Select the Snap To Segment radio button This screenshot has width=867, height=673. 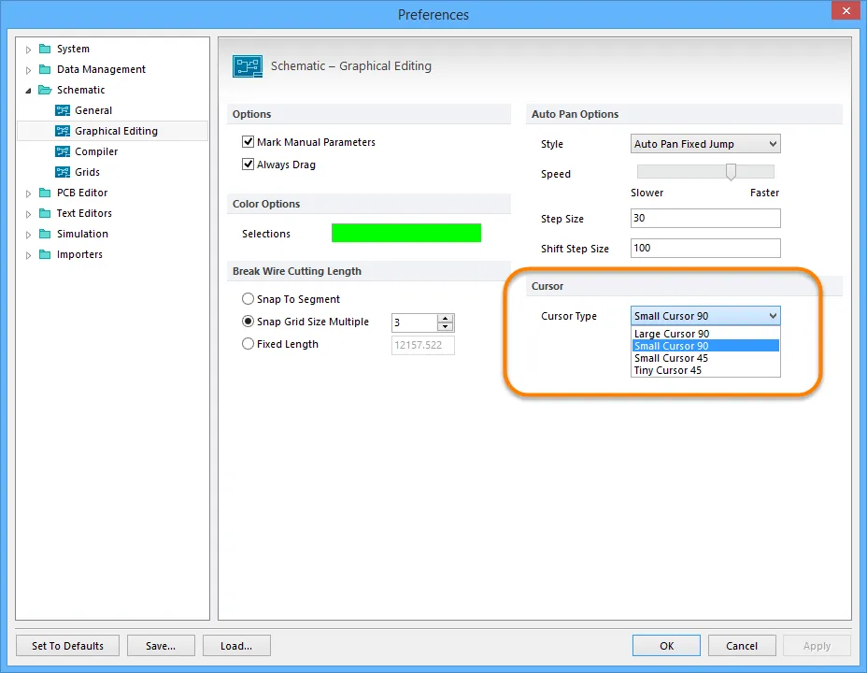click(x=248, y=299)
